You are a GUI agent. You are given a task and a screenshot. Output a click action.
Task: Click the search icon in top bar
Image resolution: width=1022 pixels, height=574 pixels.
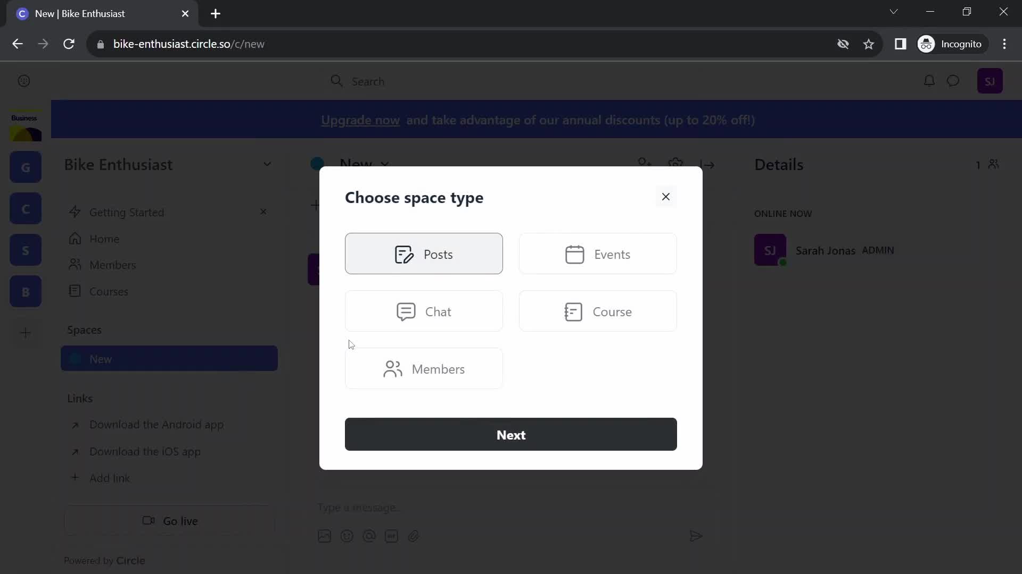coord(337,81)
